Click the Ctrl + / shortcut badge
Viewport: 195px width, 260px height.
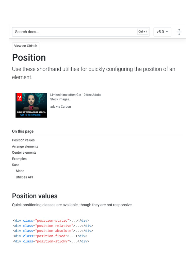pyautogui.click(x=143, y=31)
